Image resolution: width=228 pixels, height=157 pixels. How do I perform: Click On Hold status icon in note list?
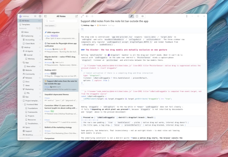46,81
